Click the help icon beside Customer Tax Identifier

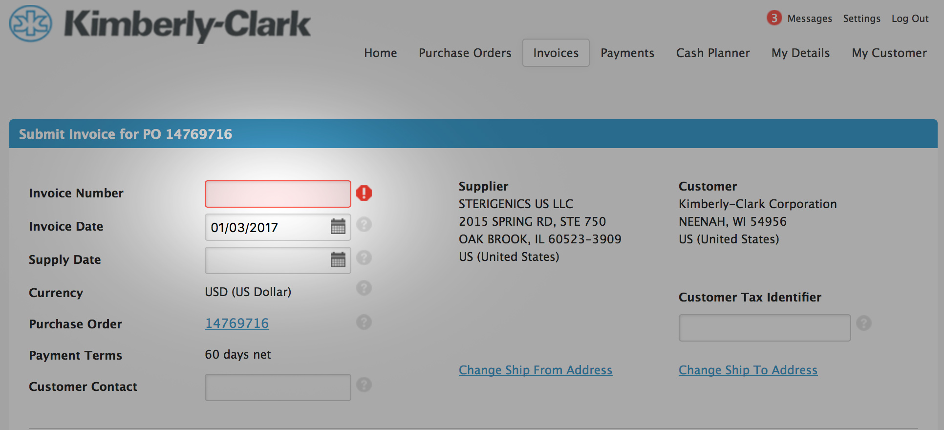pyautogui.click(x=864, y=323)
